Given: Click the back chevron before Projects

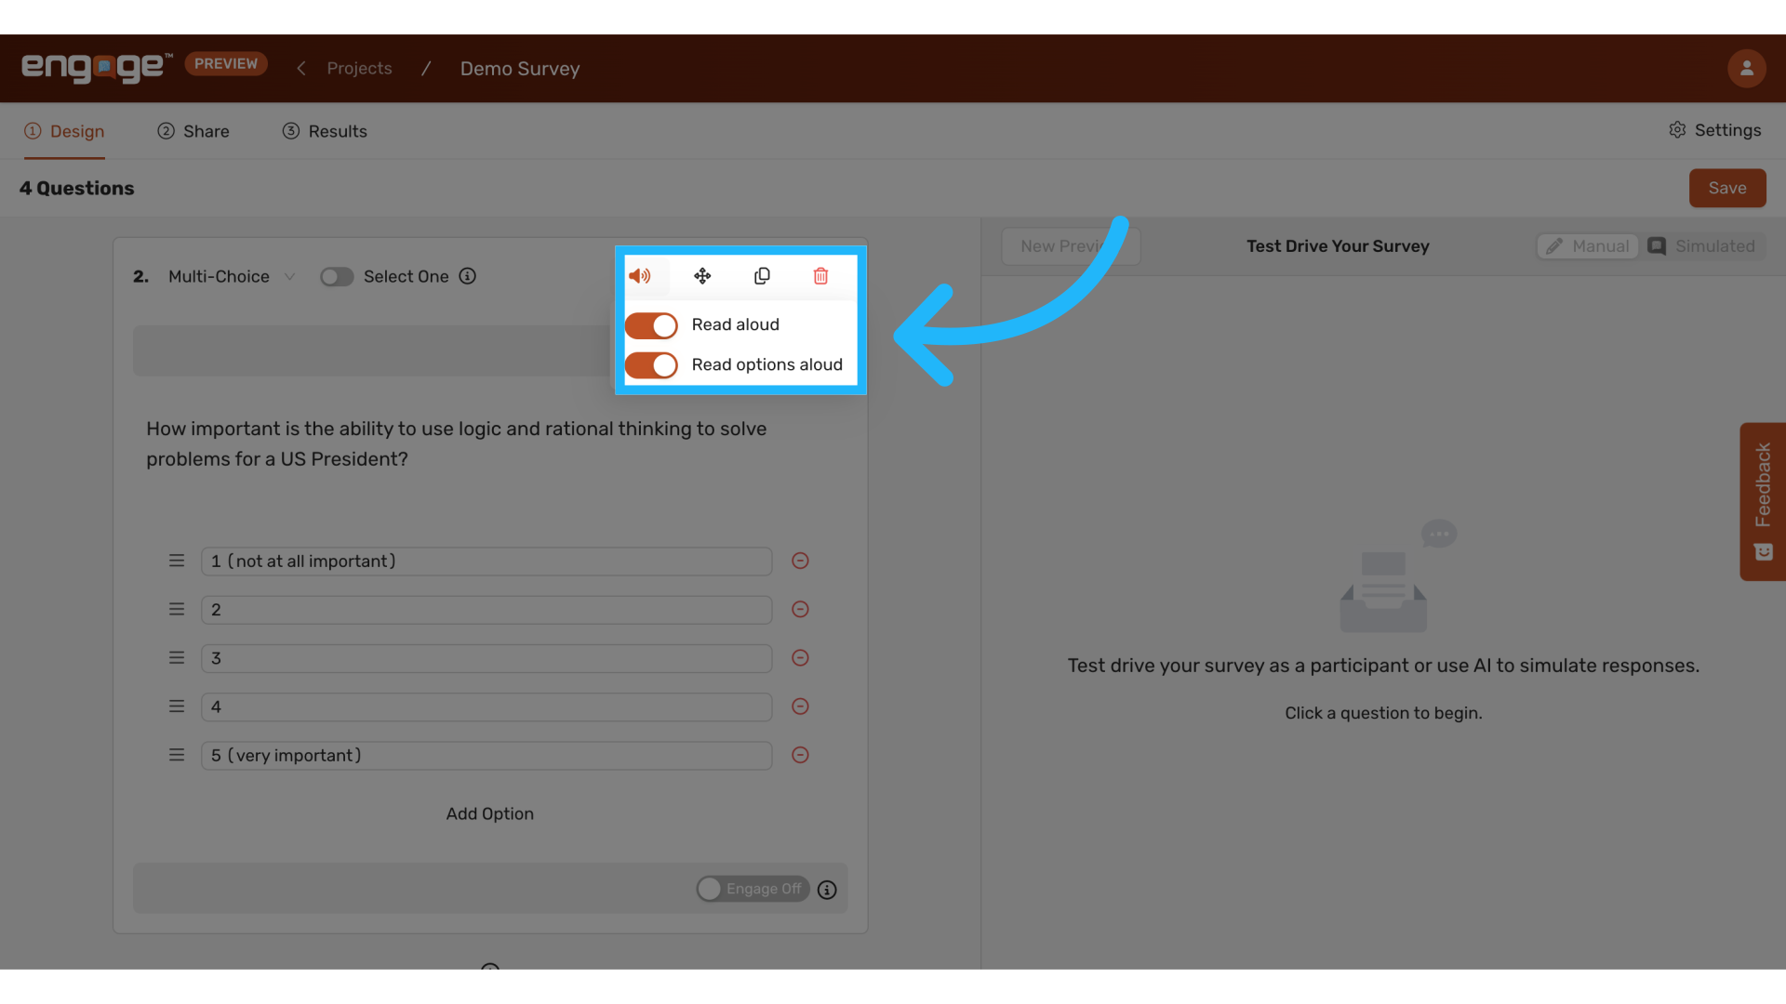Looking at the screenshot, I should [301, 68].
